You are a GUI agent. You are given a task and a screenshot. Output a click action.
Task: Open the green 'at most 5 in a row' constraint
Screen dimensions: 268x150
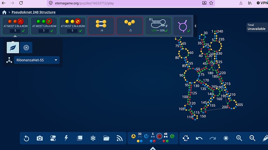(x=44, y=26)
